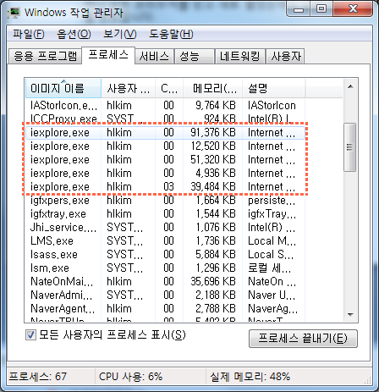Click the CPU 사용: 6% status entry
The width and height of the screenshot is (379, 392).
pos(131,377)
